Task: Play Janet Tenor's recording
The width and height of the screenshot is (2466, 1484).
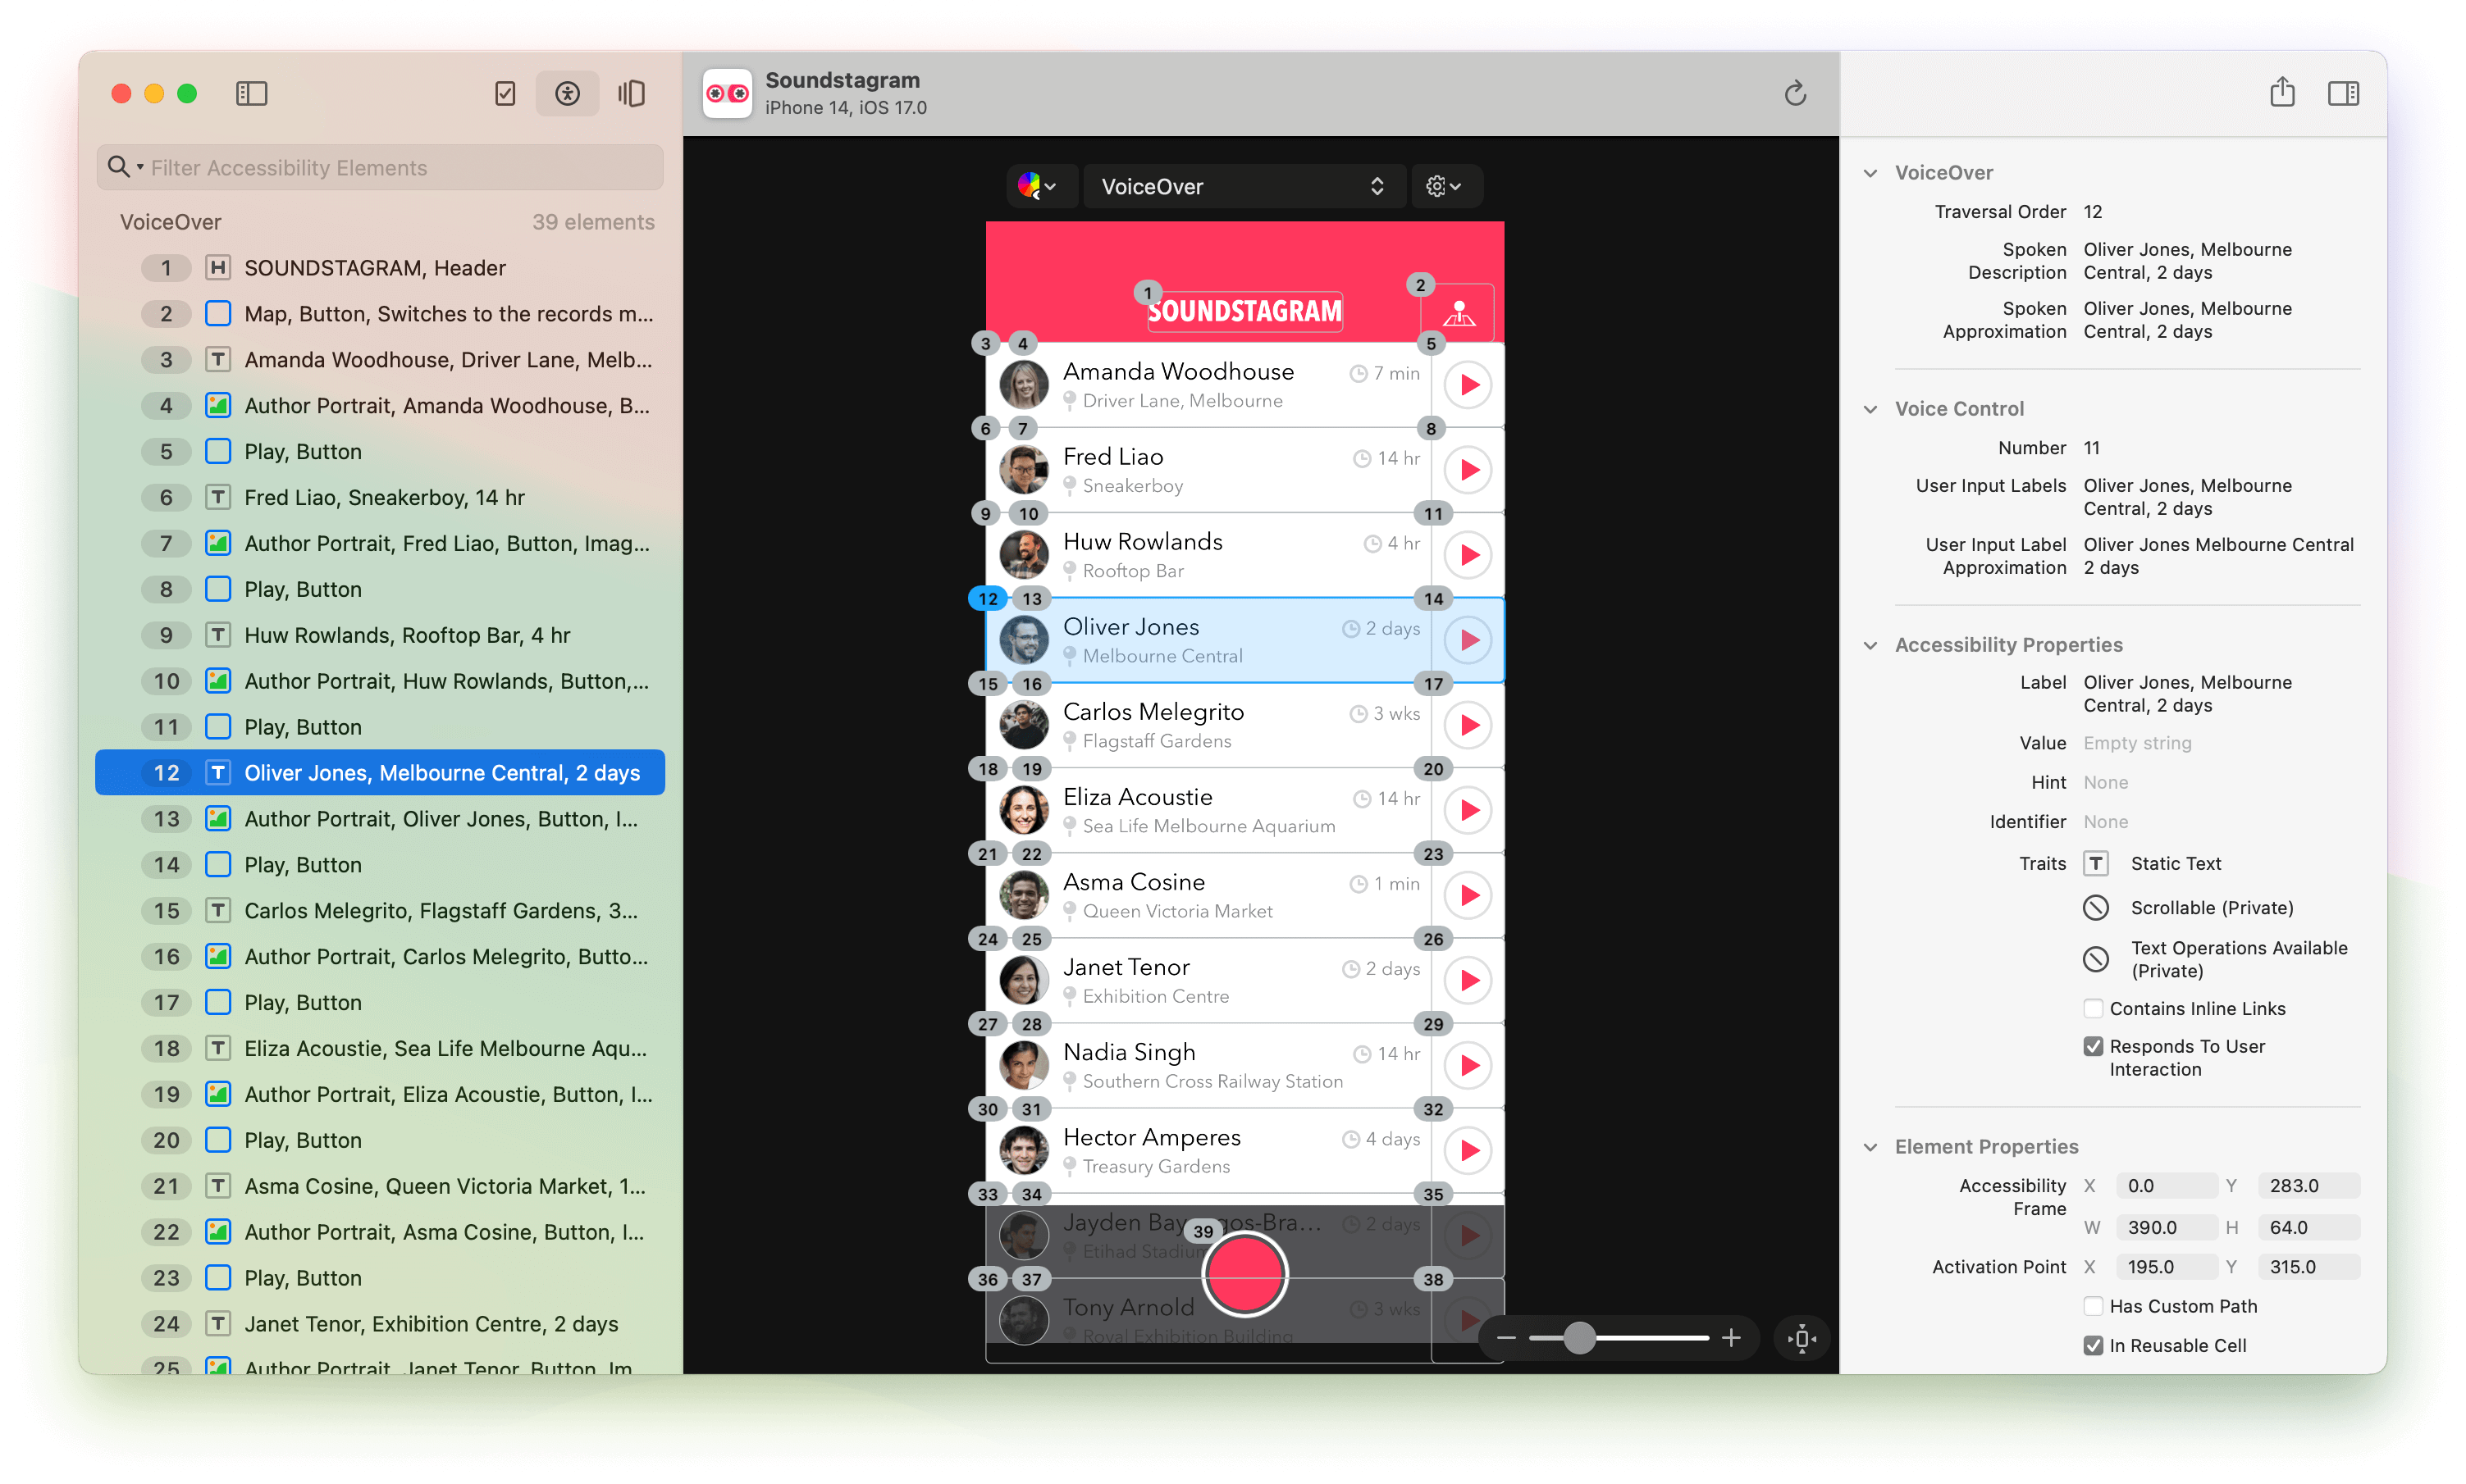Action: point(1468,980)
